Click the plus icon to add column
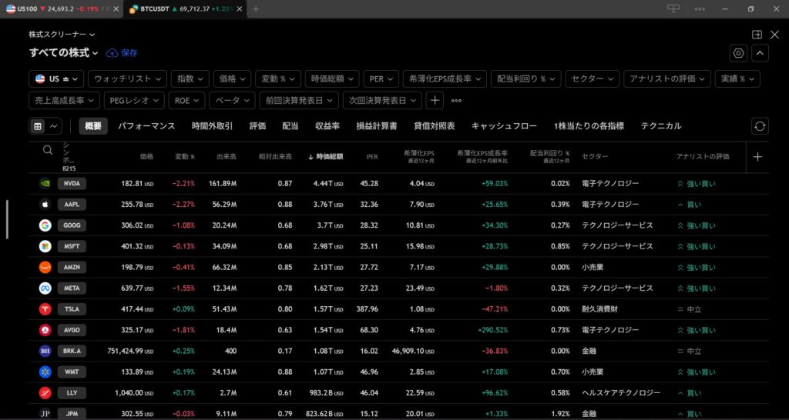Image resolution: width=789 pixels, height=420 pixels. pyautogui.click(x=757, y=157)
